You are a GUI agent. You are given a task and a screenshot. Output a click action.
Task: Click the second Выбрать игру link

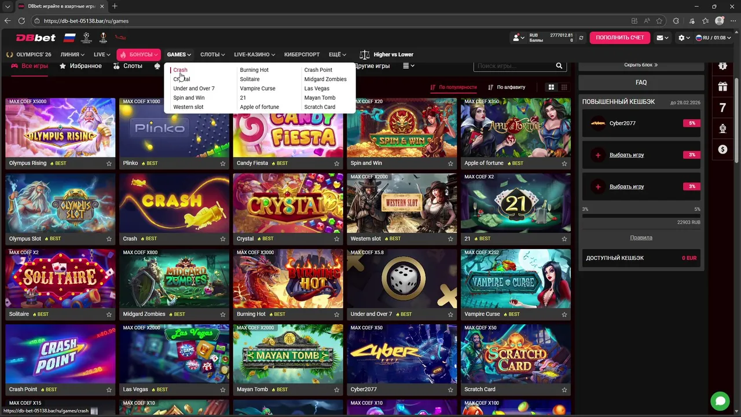pos(626,186)
